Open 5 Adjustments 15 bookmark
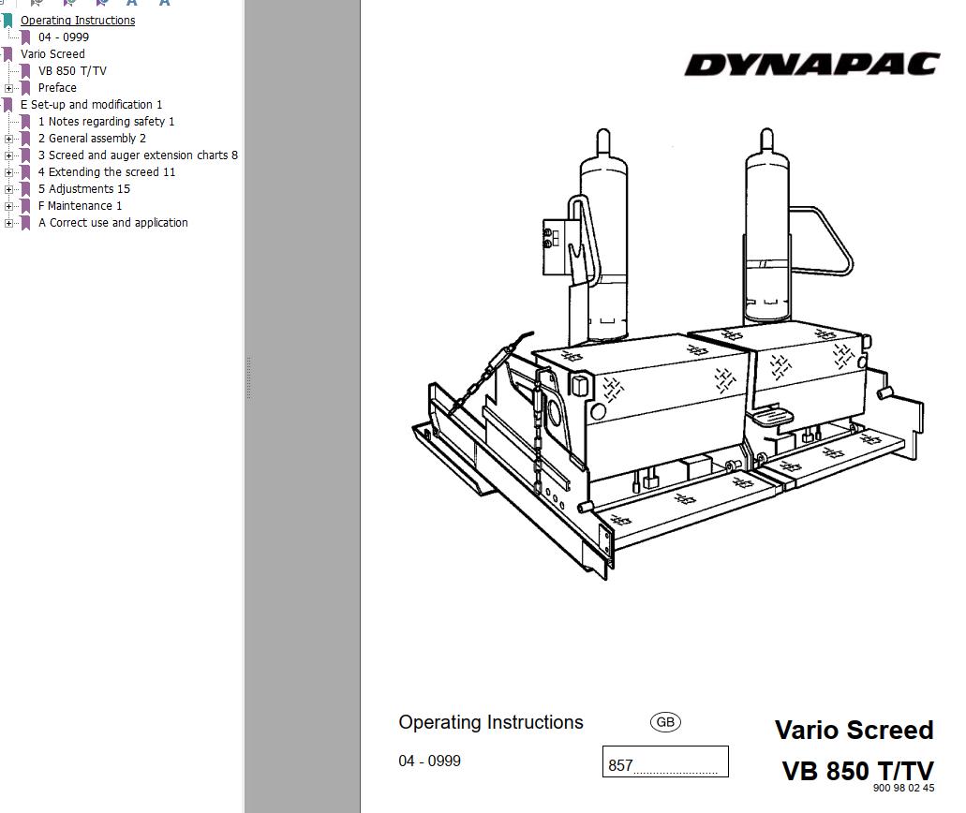Viewport: 966px width, 813px height. coord(83,189)
